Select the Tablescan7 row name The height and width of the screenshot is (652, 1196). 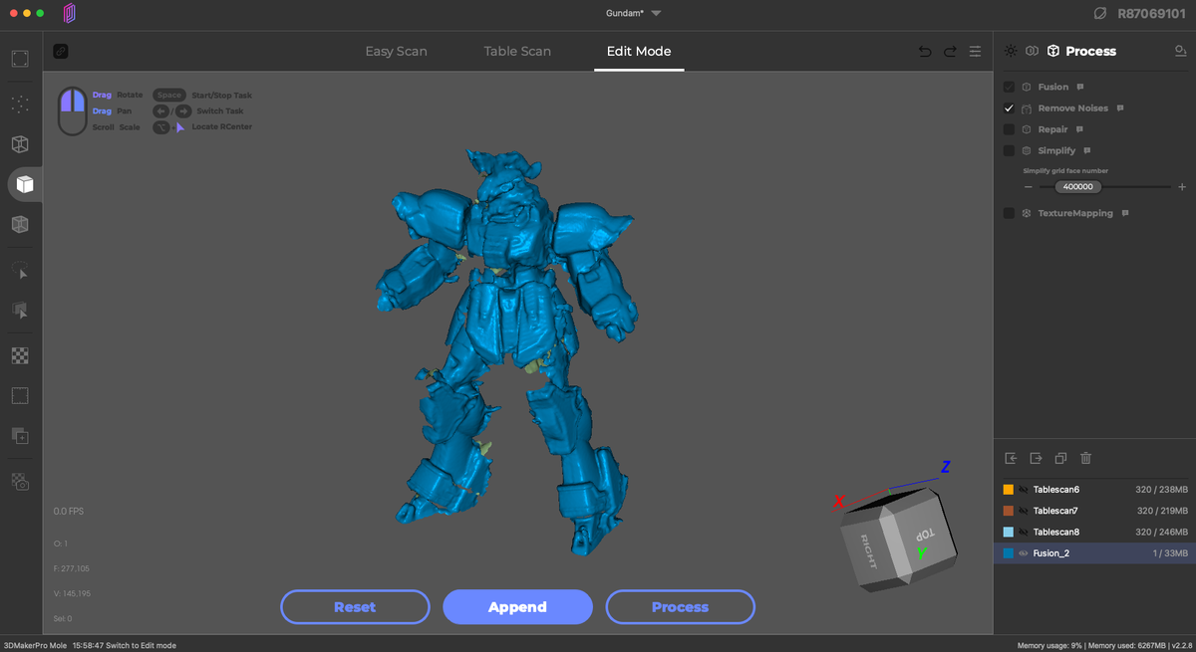pos(1056,511)
